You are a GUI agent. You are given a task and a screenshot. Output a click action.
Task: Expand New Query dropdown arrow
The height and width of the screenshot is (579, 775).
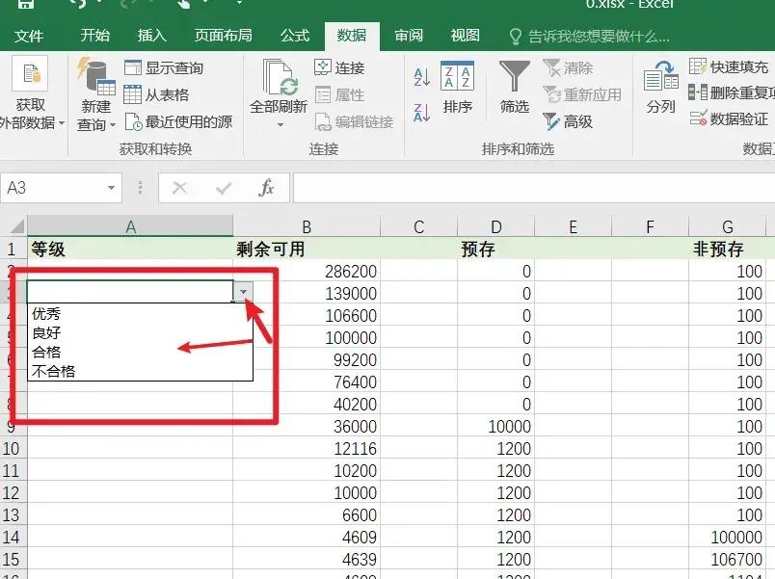point(113,124)
